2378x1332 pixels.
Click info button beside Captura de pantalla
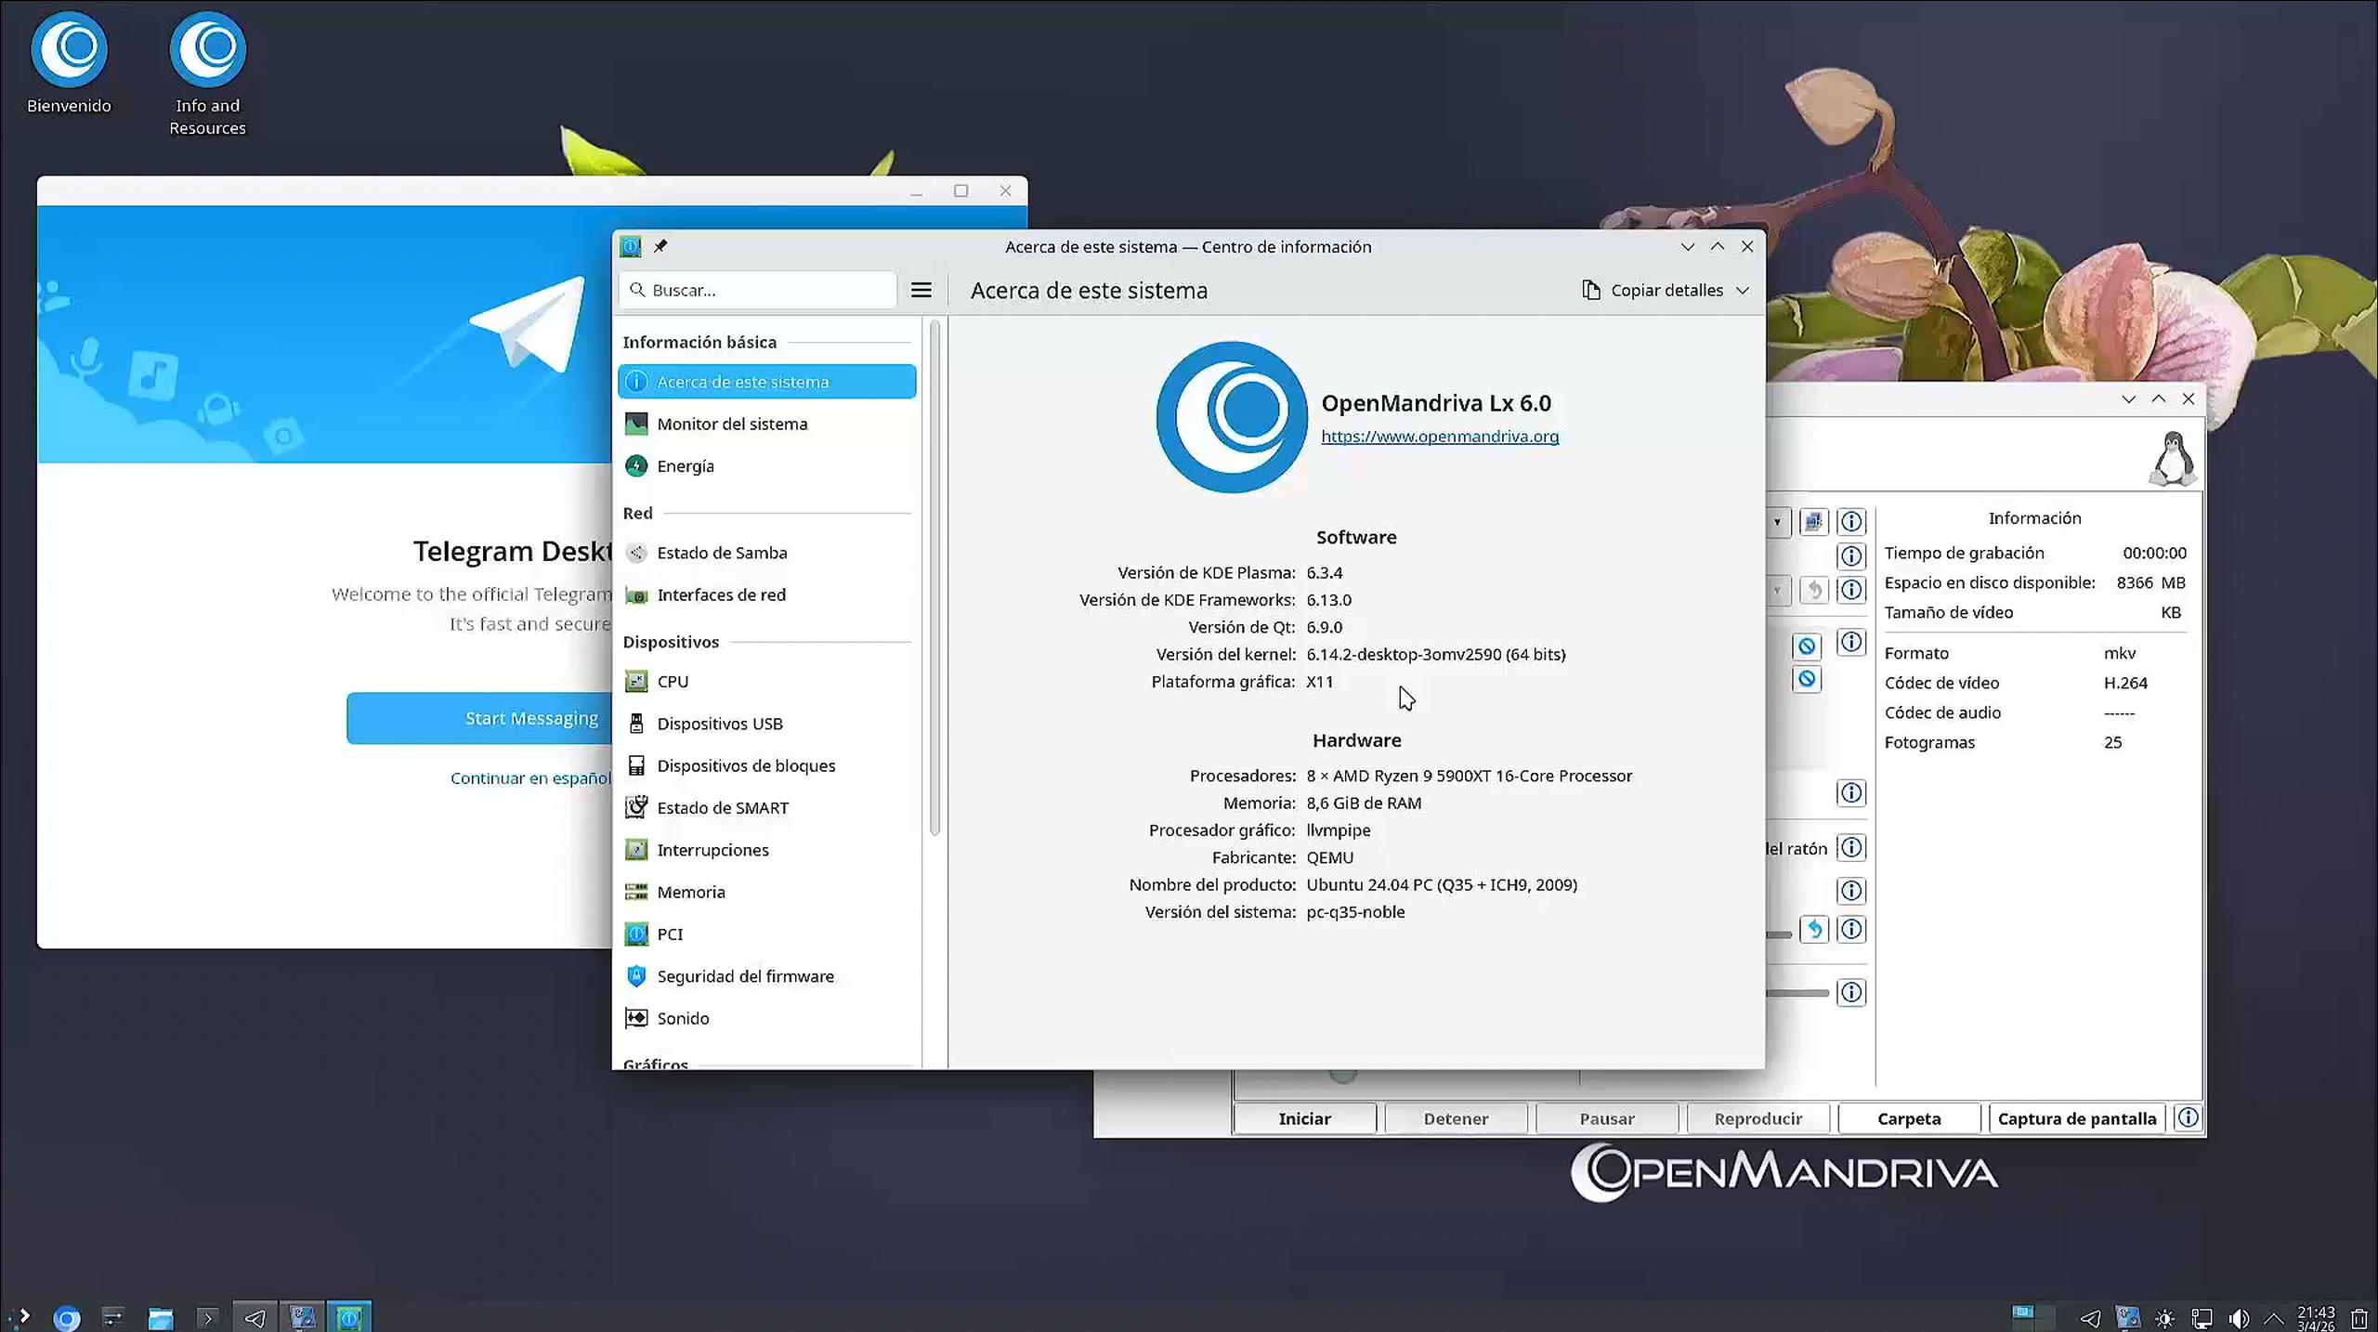click(x=2189, y=1117)
